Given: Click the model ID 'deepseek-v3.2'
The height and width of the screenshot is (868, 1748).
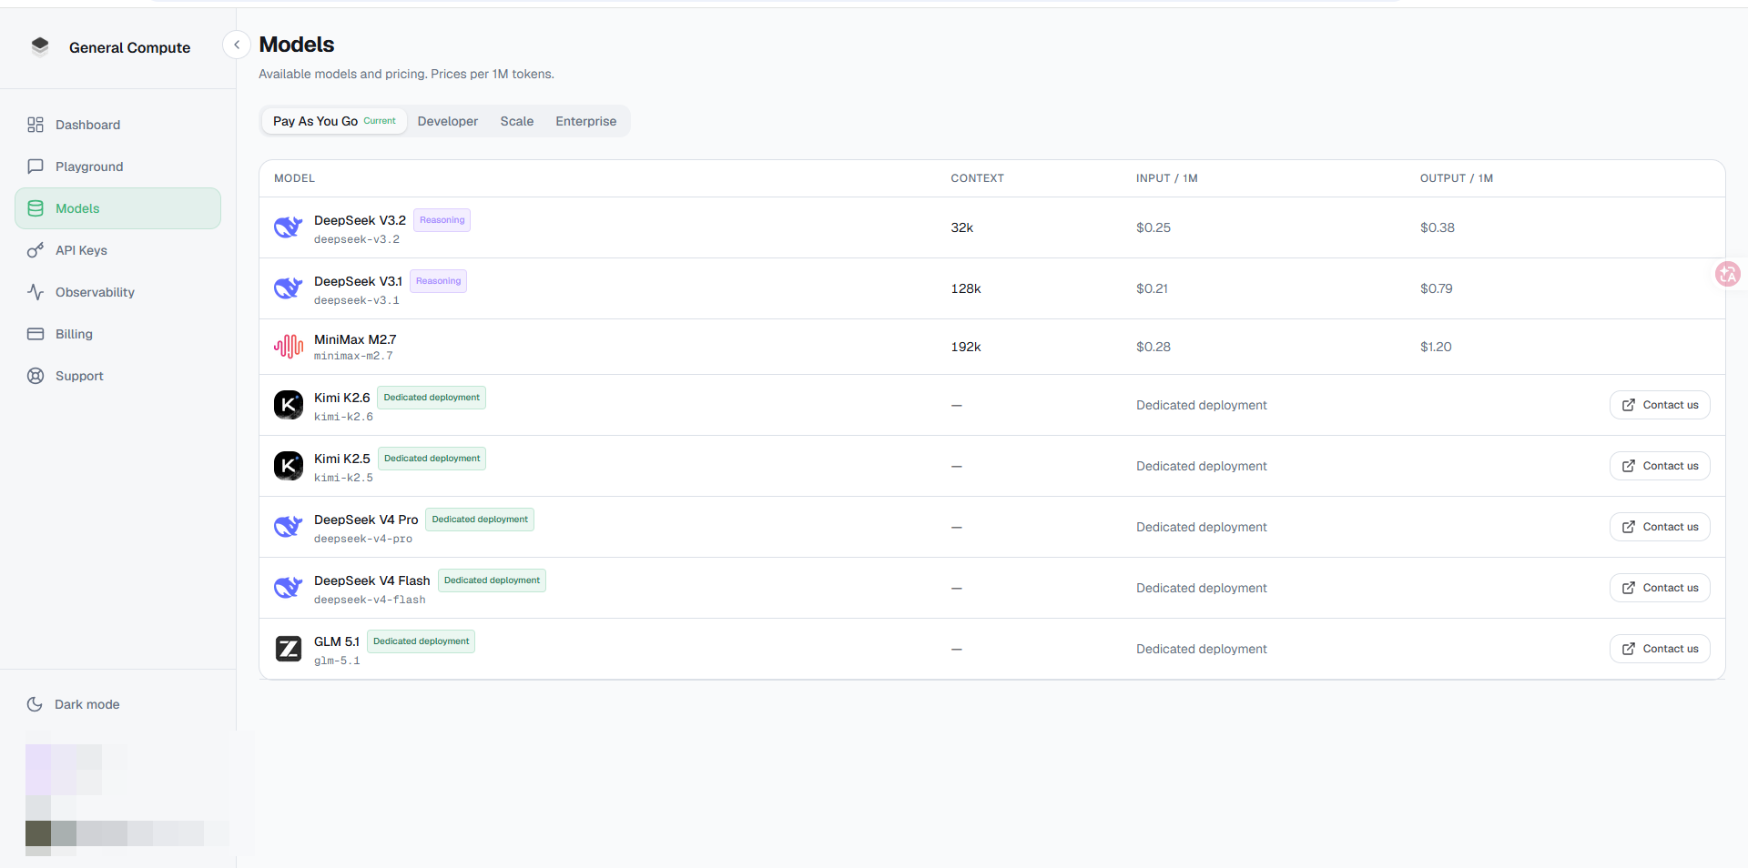Looking at the screenshot, I should (357, 240).
